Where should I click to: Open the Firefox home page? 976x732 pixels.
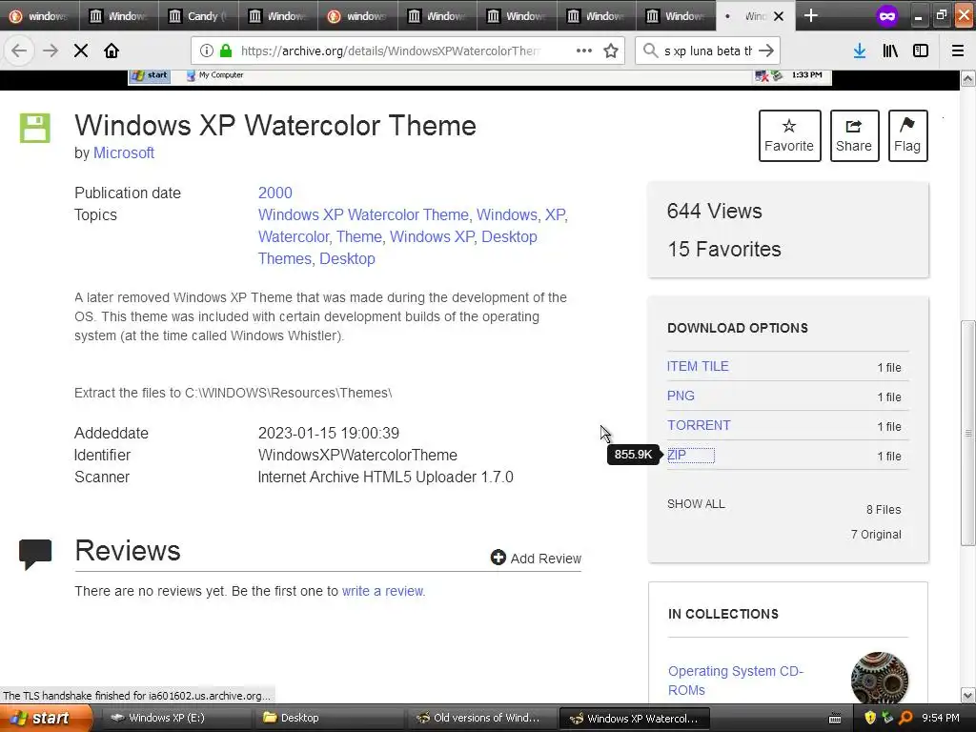(x=112, y=51)
